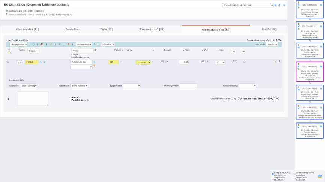Open the '--Erstellen-' create dropdown
The image size is (325, 182).
[x=108, y=45]
